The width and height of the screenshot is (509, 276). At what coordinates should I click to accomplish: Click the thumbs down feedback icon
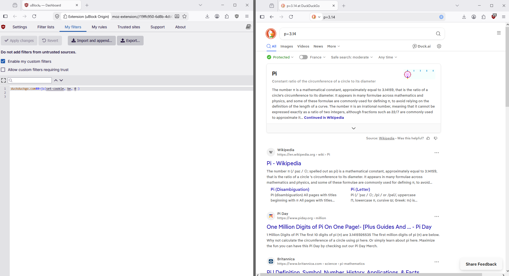click(x=436, y=138)
